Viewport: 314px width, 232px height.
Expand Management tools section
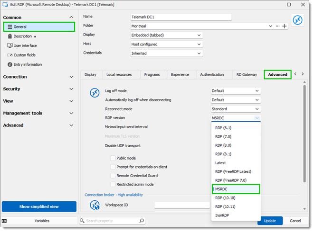pyautogui.click(x=71, y=113)
